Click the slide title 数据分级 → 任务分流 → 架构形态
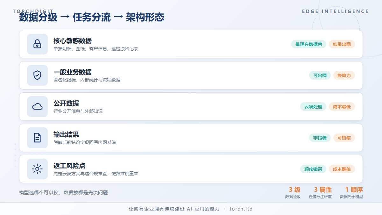The height and width of the screenshot is (215, 382). tap(92, 17)
